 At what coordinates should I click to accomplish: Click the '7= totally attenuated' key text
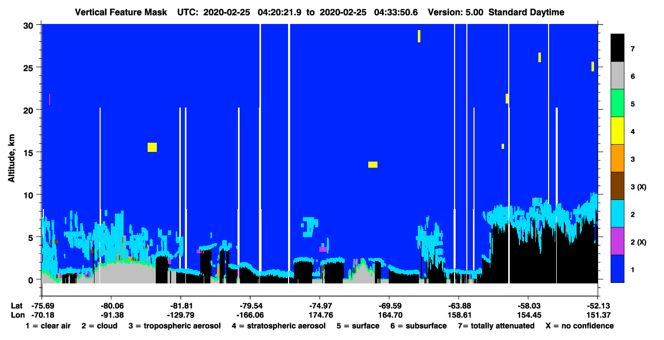click(496, 326)
